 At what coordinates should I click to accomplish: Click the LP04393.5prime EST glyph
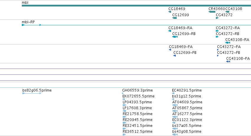click(x=124, y=105)
